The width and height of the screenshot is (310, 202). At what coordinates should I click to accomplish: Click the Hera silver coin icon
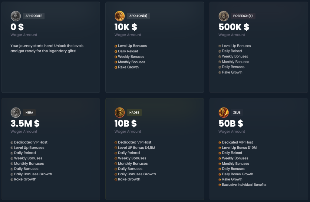point(16,112)
